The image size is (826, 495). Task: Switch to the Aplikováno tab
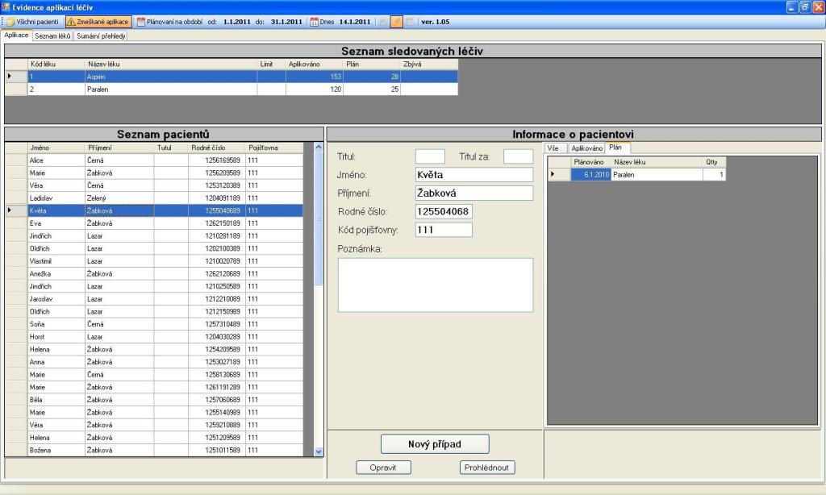(x=586, y=148)
